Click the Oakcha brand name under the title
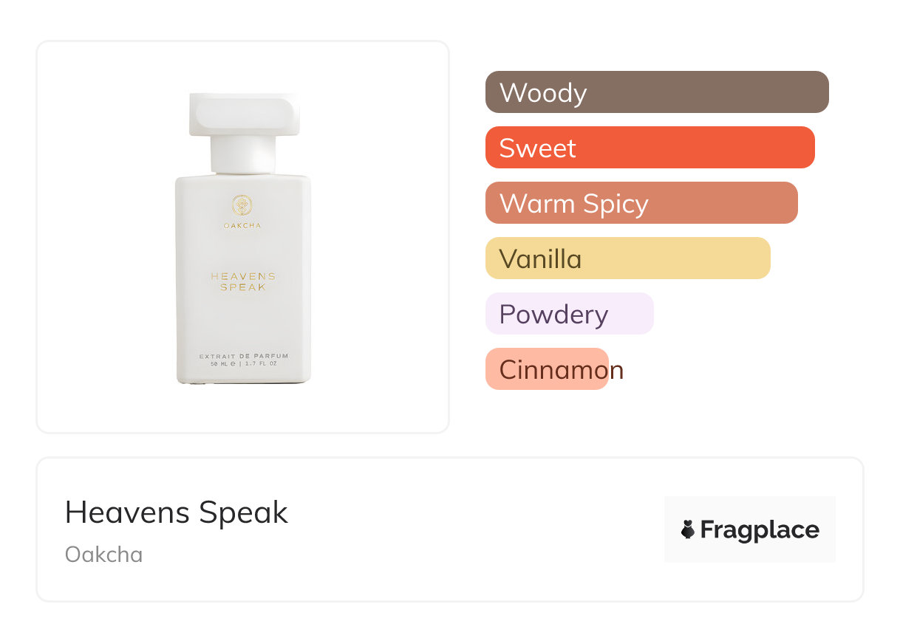 pos(104,555)
